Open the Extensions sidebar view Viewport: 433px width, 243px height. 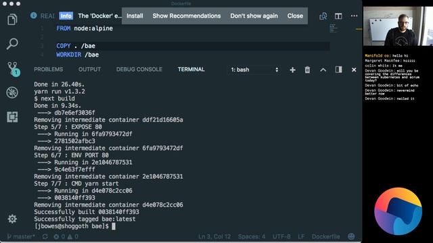click(12, 117)
